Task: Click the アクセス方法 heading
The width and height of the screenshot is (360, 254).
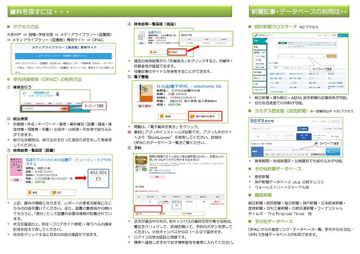Action: pos(26,27)
